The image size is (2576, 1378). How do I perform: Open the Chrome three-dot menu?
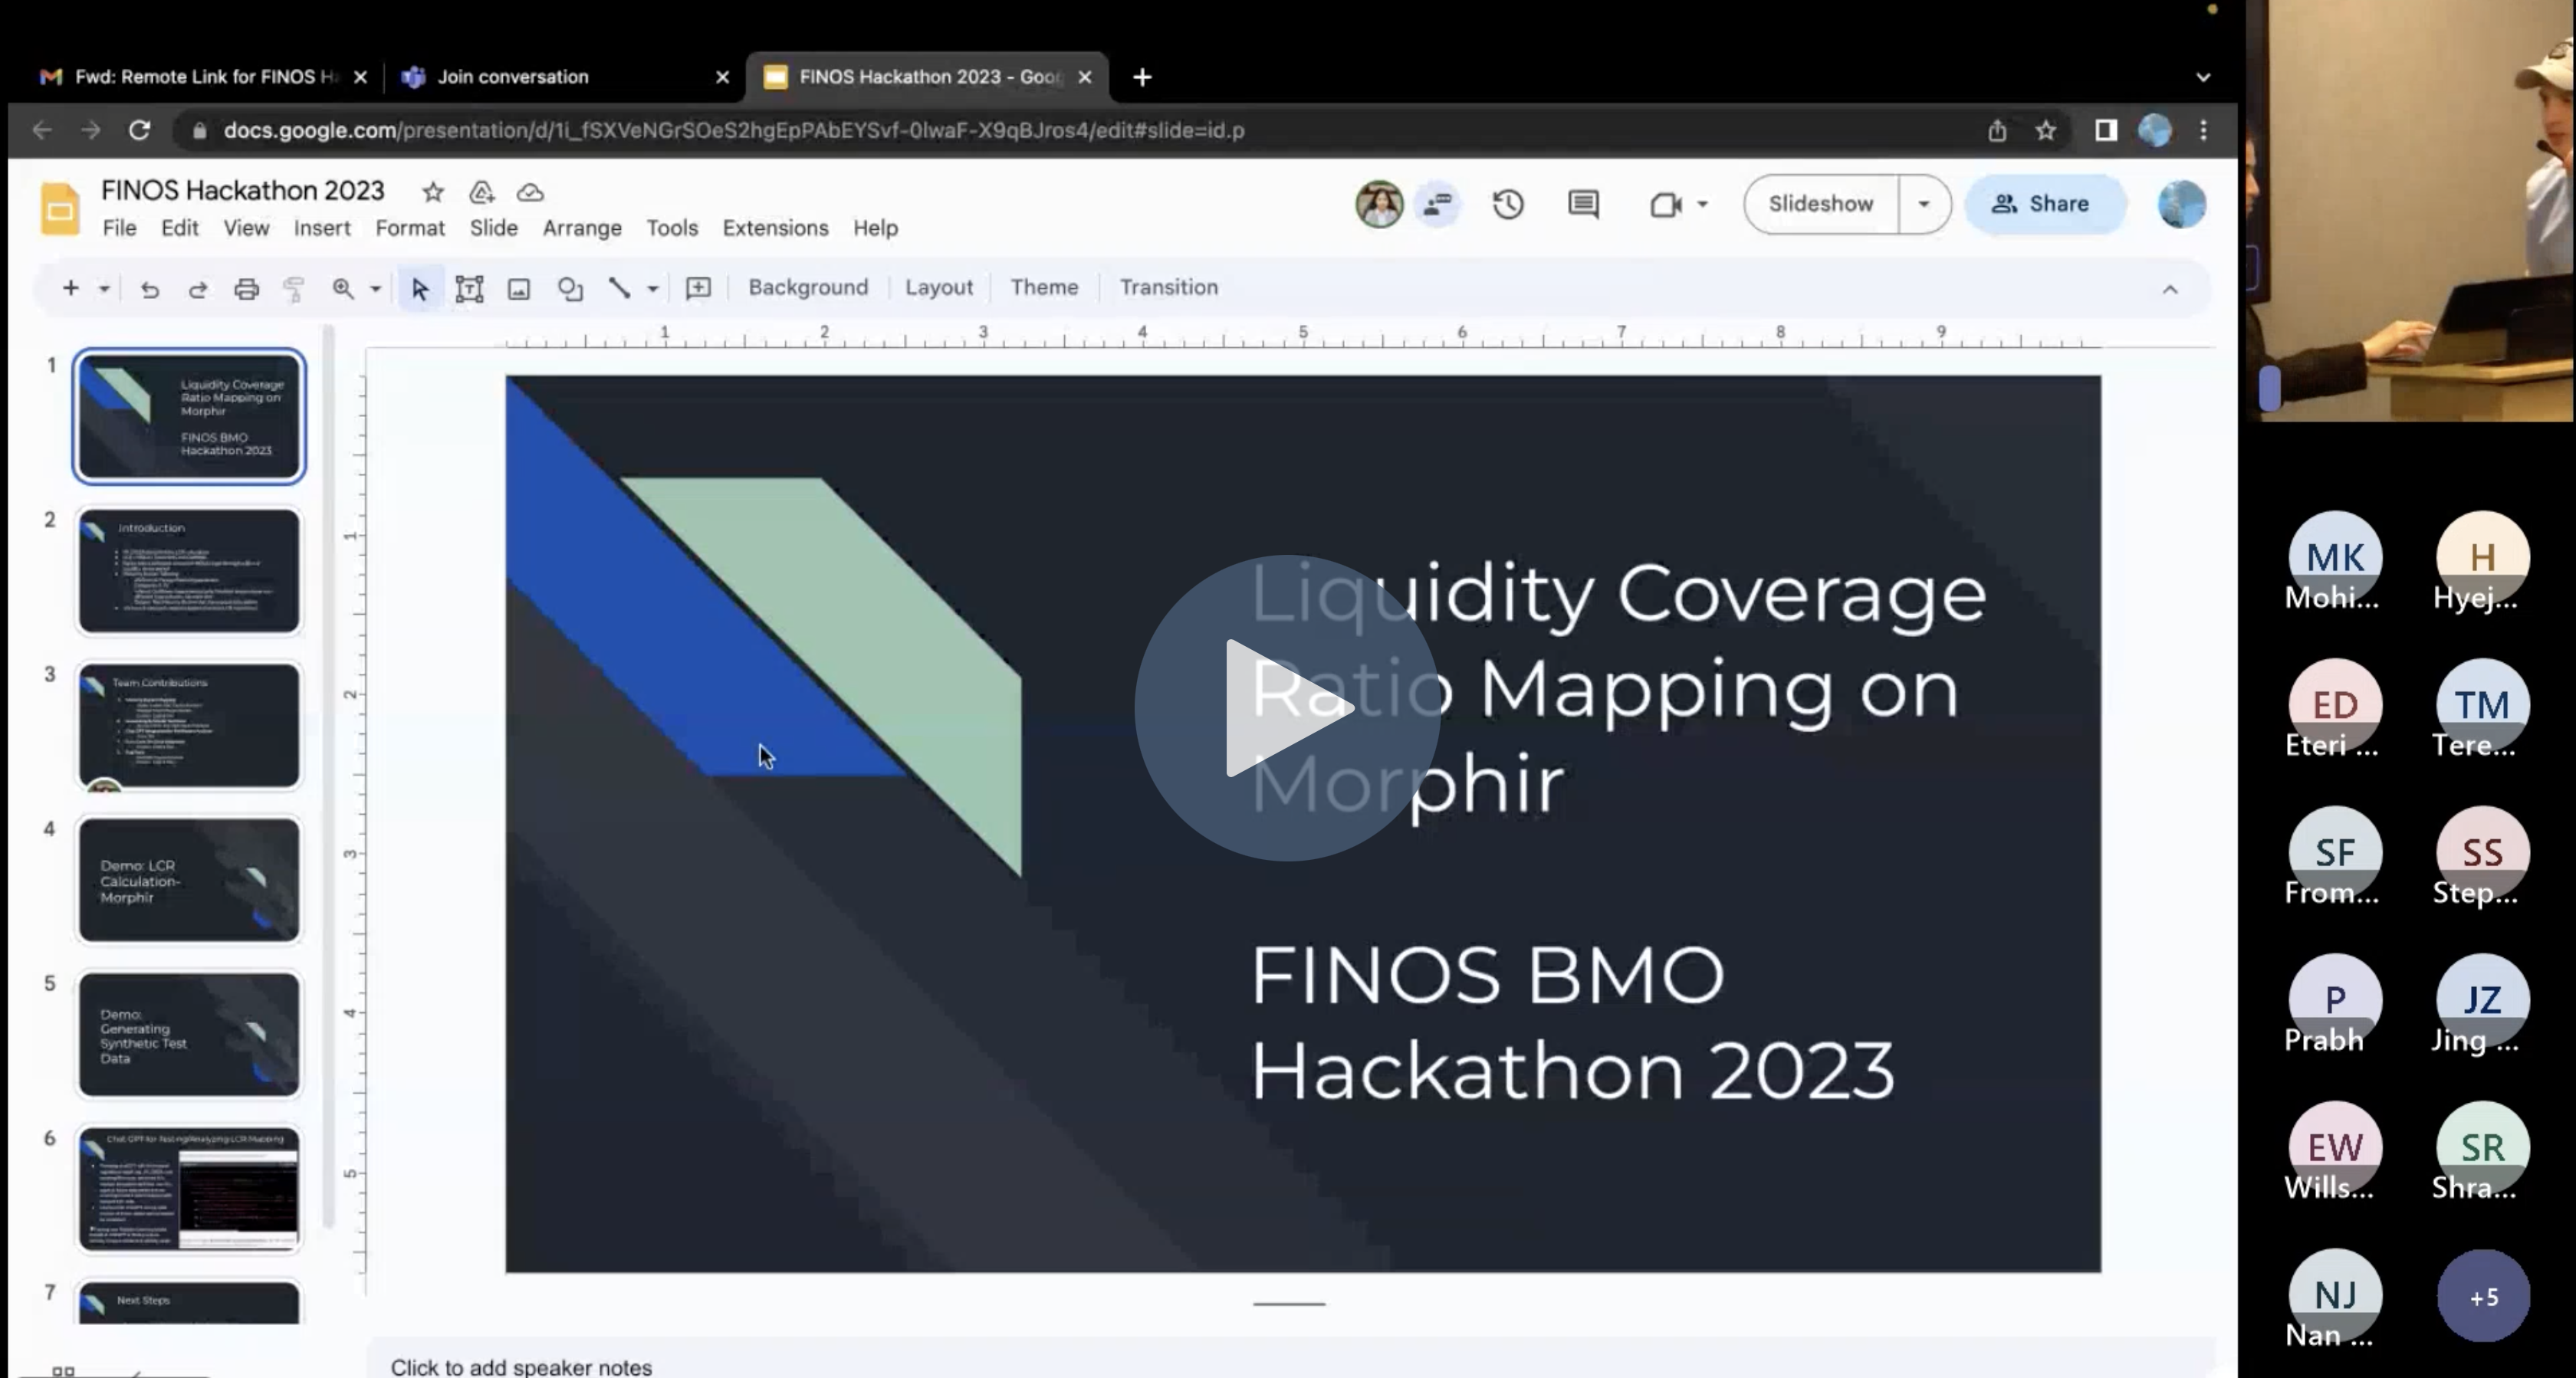coord(2204,130)
